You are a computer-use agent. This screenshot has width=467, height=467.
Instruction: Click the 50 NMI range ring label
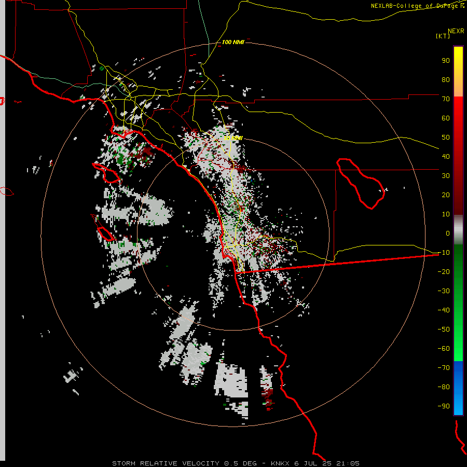(233, 138)
